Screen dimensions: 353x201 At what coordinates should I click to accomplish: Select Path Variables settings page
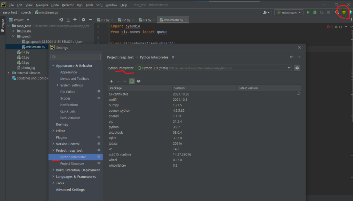pos(70,118)
